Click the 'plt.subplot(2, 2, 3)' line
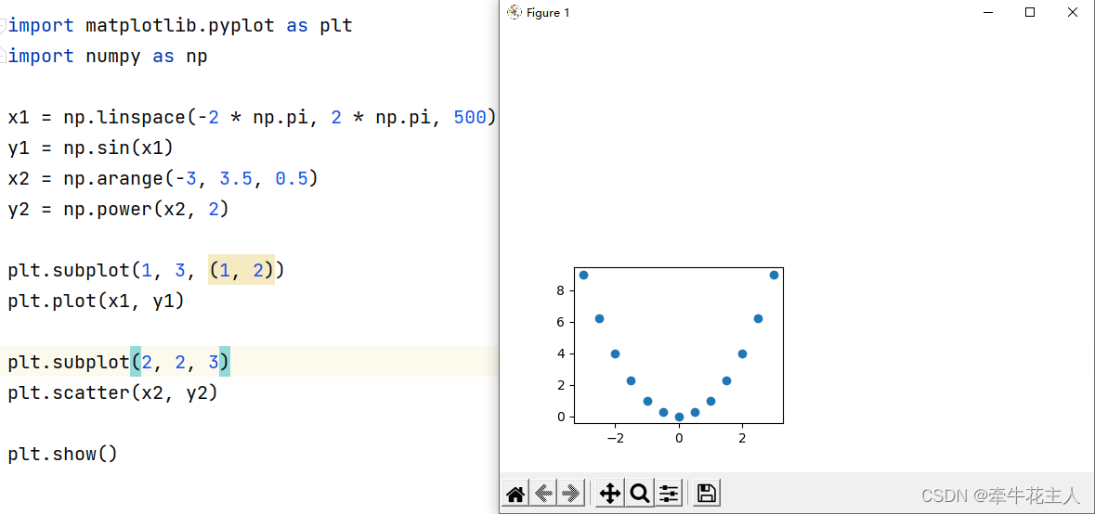The image size is (1095, 514). click(x=119, y=362)
